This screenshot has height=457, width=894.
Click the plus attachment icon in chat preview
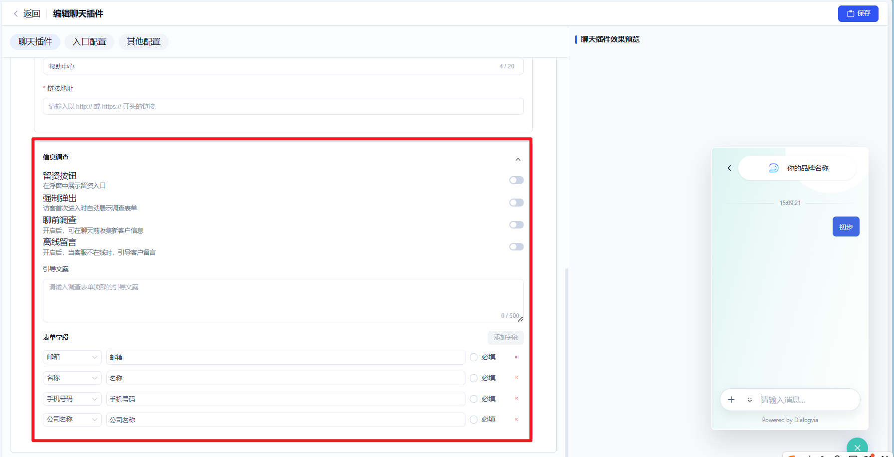[x=731, y=400]
